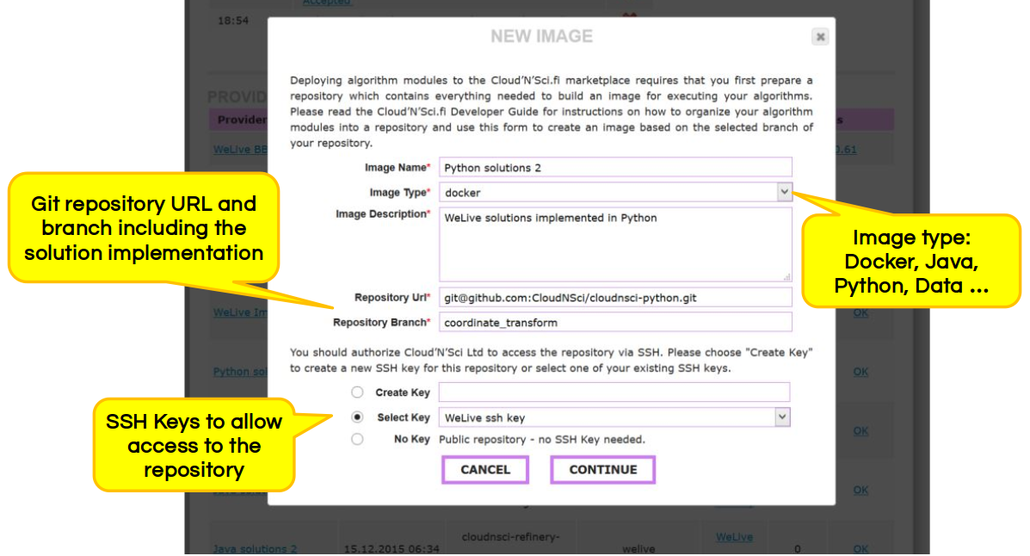Viewport: 1030px width, 556px height.
Task: Select the No Key radio option
Action: (x=357, y=439)
